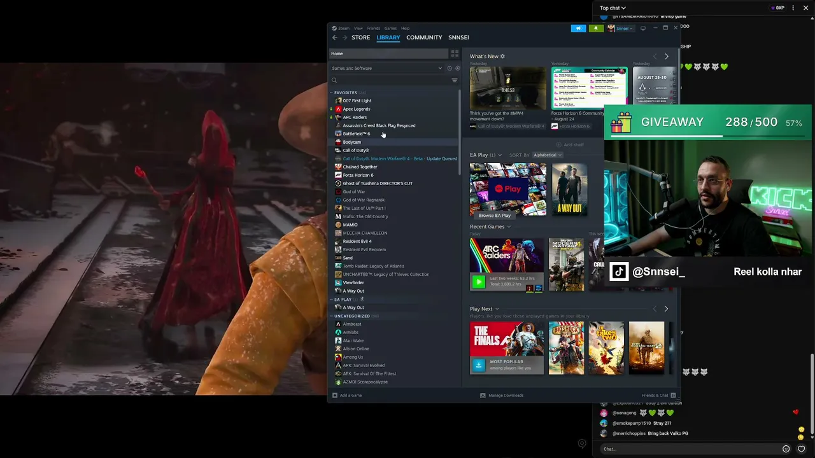Click the green play button under ARC Raiders
The height and width of the screenshot is (458, 815).
(479, 282)
